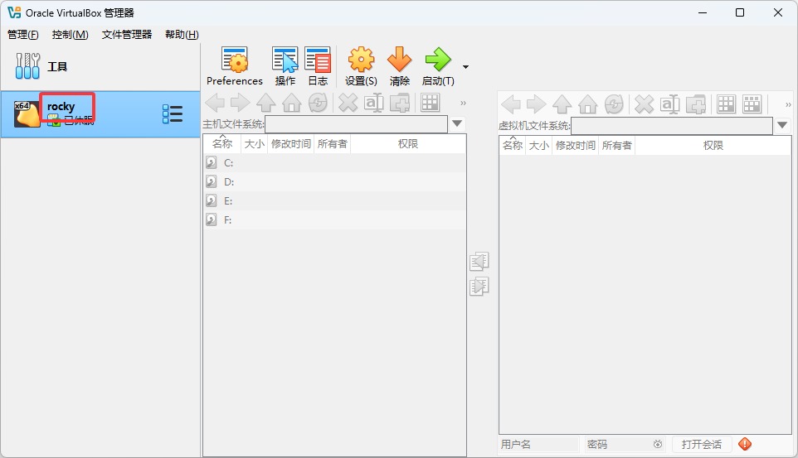Click the 清除 (Discard) orange arrow icon
798x458 pixels.
coord(399,65)
